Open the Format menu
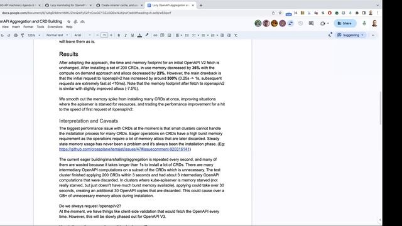Screen dimensions: 402x226 point(28,26)
